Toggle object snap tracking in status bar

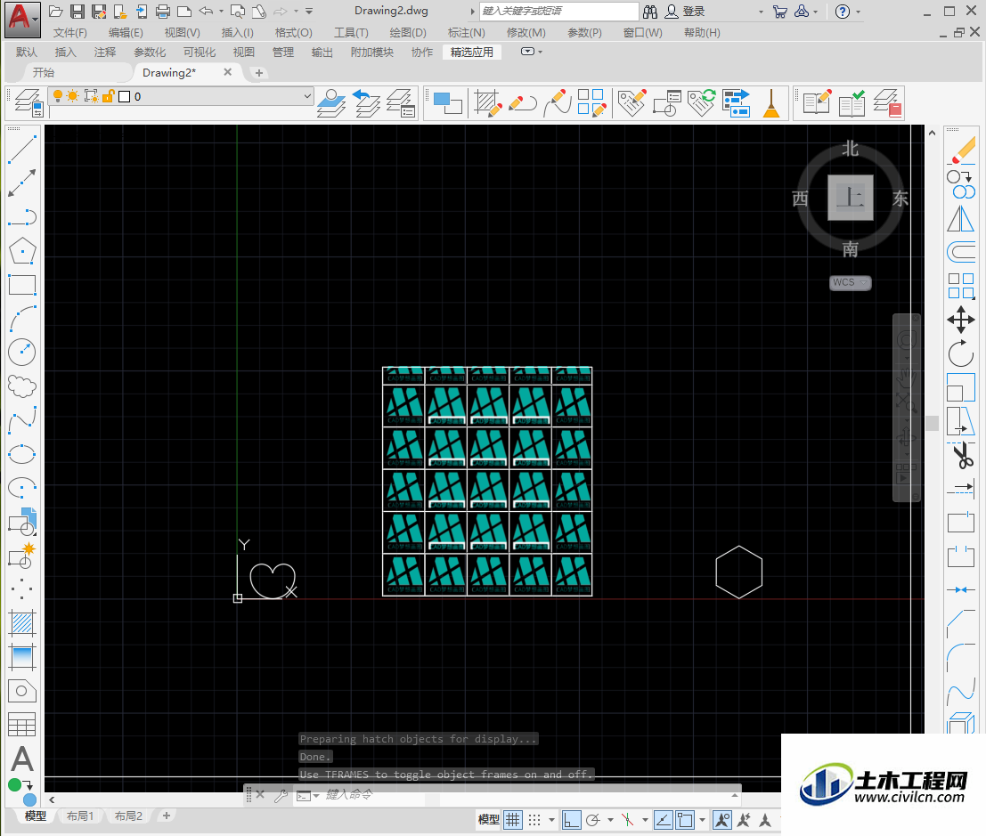pyautogui.click(x=663, y=820)
